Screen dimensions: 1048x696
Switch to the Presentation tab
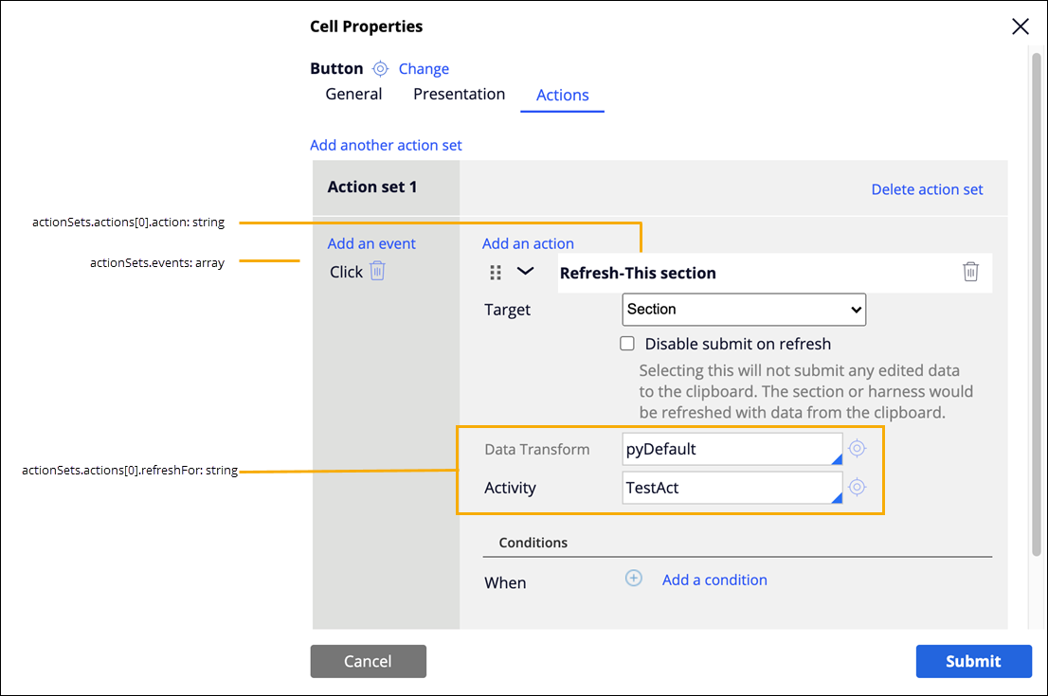pyautogui.click(x=459, y=95)
